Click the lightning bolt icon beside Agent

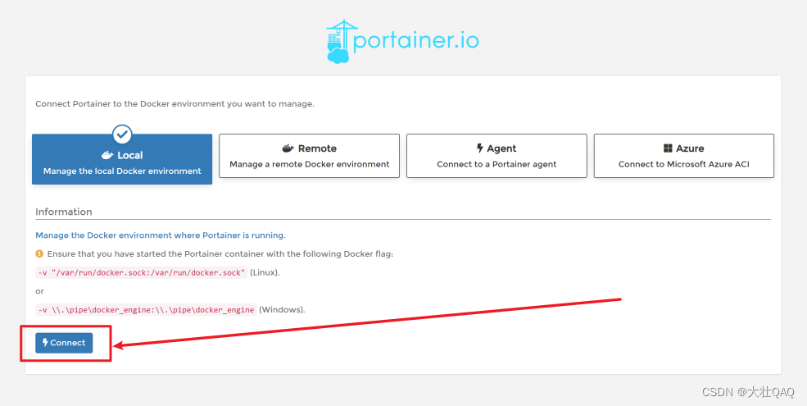tap(479, 148)
